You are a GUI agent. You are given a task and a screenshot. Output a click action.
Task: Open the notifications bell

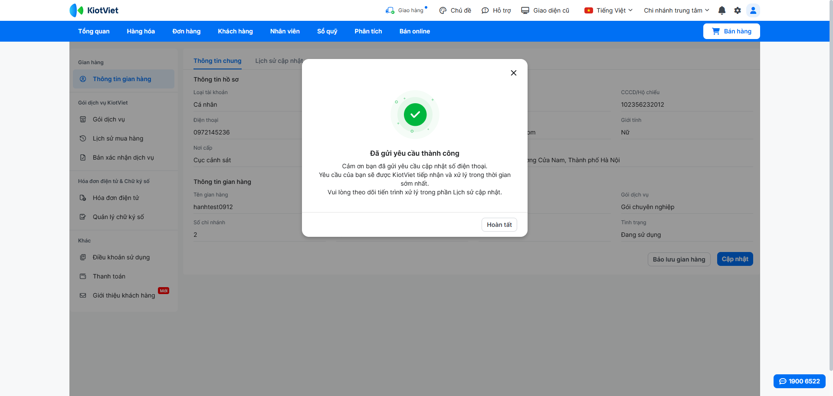(x=722, y=10)
